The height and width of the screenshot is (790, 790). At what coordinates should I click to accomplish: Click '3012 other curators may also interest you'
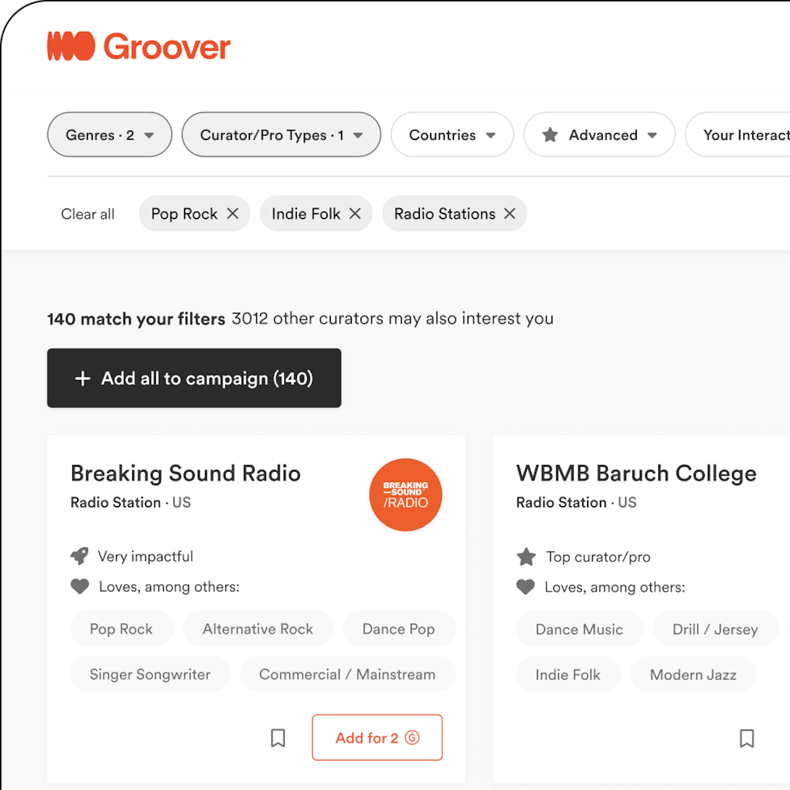(x=393, y=318)
